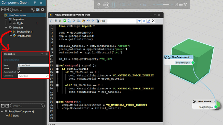Toggle the Visible checkbox
The image size is (223, 125).
19,69
